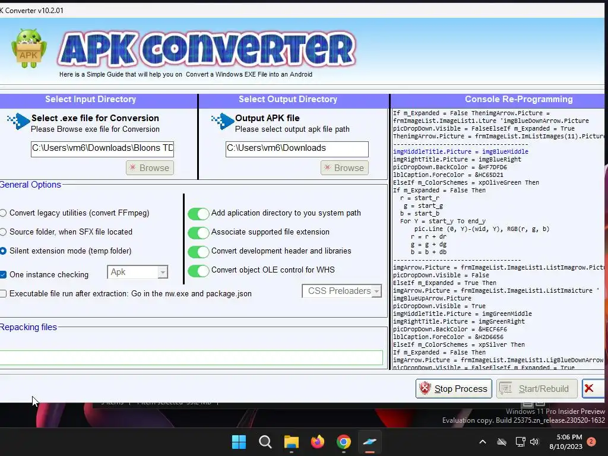The height and width of the screenshot is (456, 608).
Task: Launch Google Chrome from the taskbar
Action: [344, 442]
